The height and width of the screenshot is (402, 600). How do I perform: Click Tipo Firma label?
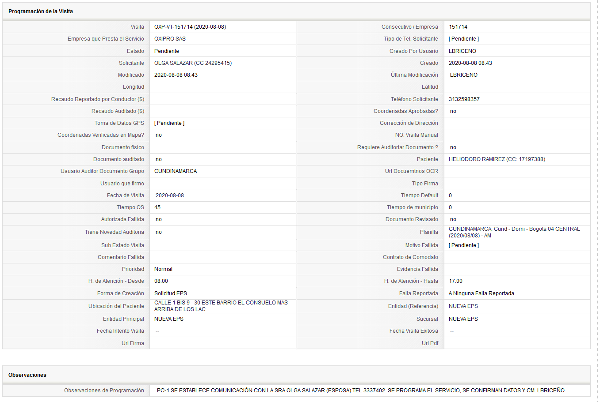click(425, 184)
